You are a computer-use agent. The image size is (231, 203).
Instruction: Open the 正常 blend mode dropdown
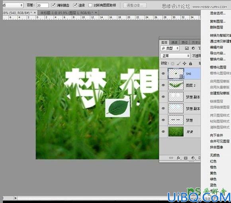tap(175, 56)
